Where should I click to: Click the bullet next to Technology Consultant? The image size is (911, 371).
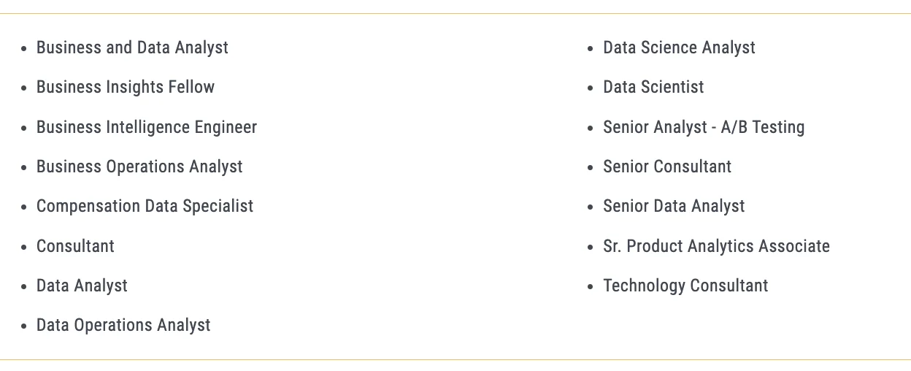pyautogui.click(x=591, y=287)
